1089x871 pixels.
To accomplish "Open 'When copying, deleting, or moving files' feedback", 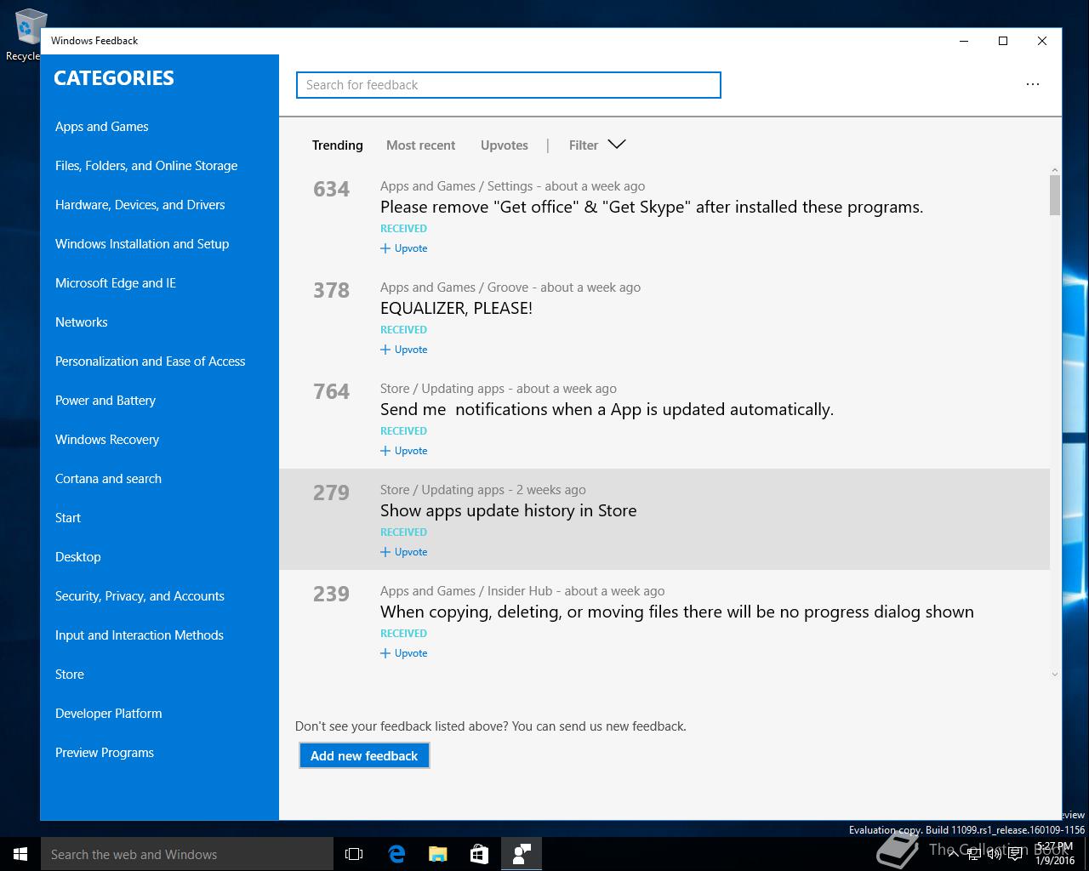I will pos(677,612).
